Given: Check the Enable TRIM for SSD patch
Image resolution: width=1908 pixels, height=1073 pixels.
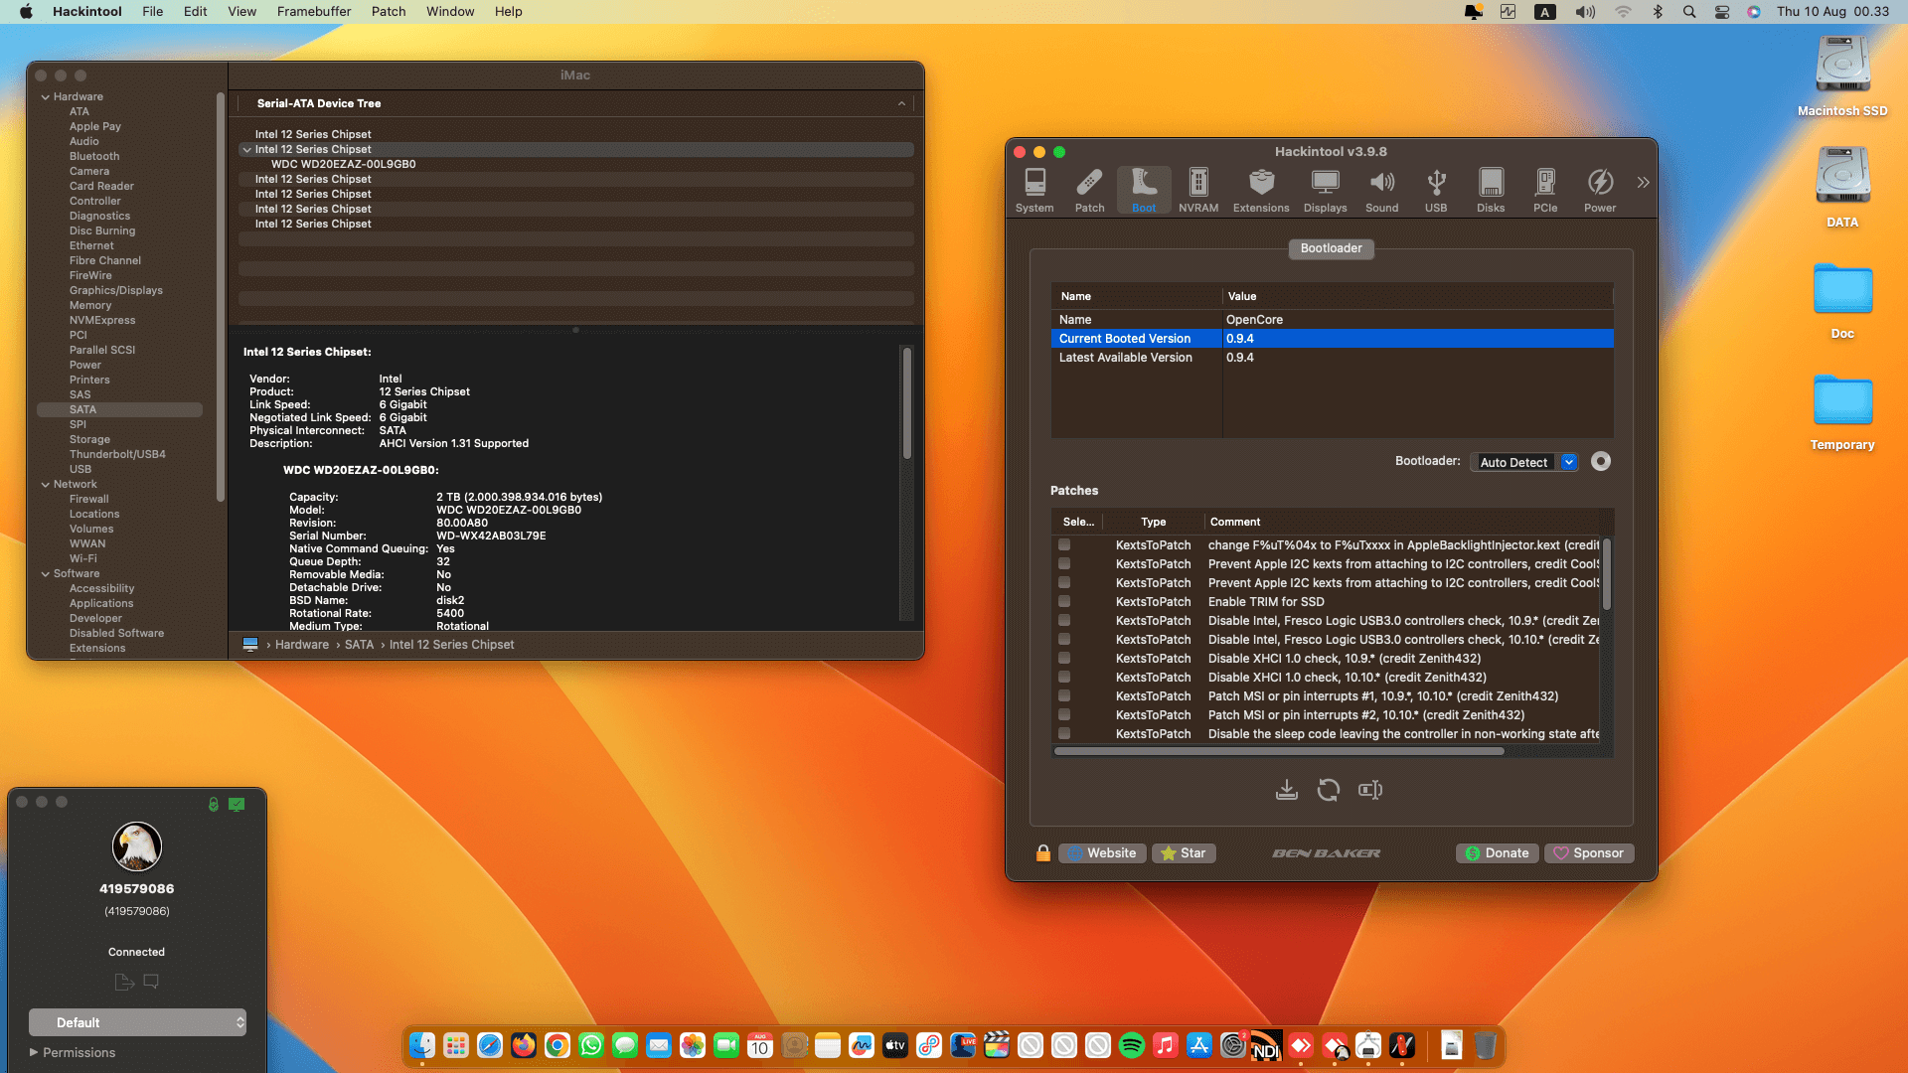Looking at the screenshot, I should point(1064,601).
